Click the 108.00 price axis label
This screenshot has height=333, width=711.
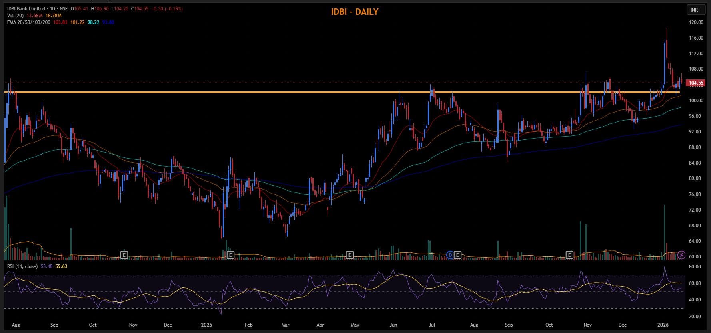click(696, 69)
